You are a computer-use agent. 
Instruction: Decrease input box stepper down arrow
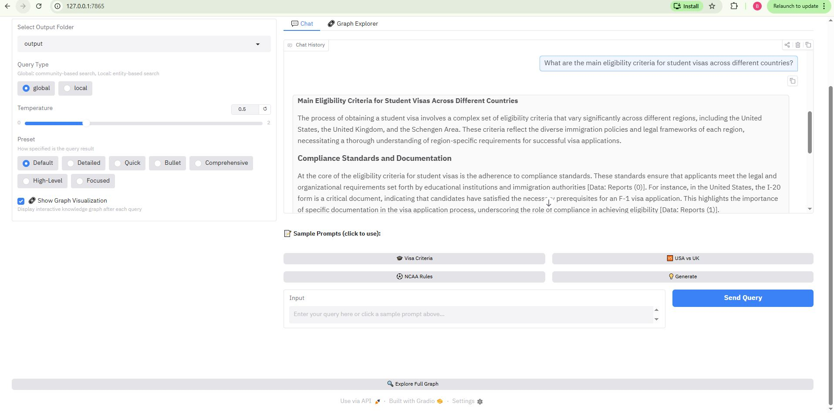(656, 320)
